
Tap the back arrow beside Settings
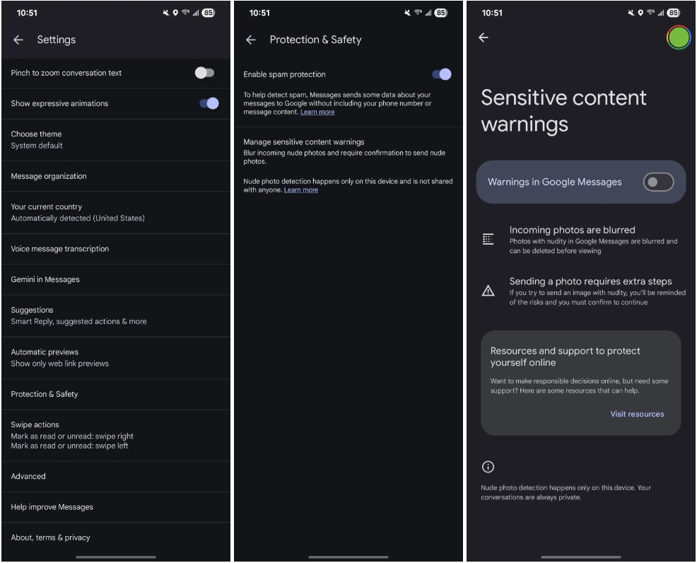point(18,40)
